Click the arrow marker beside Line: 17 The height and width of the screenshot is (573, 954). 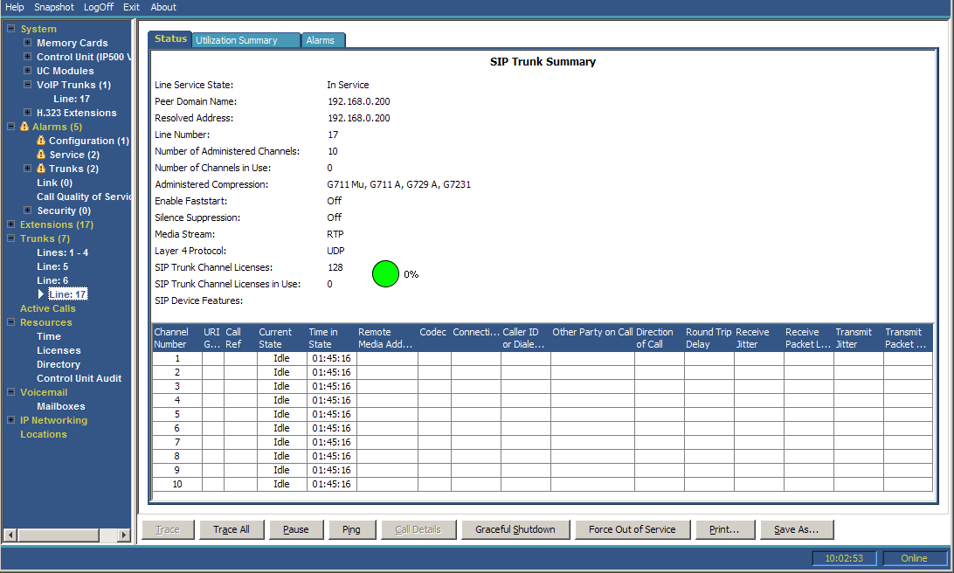[x=41, y=293]
